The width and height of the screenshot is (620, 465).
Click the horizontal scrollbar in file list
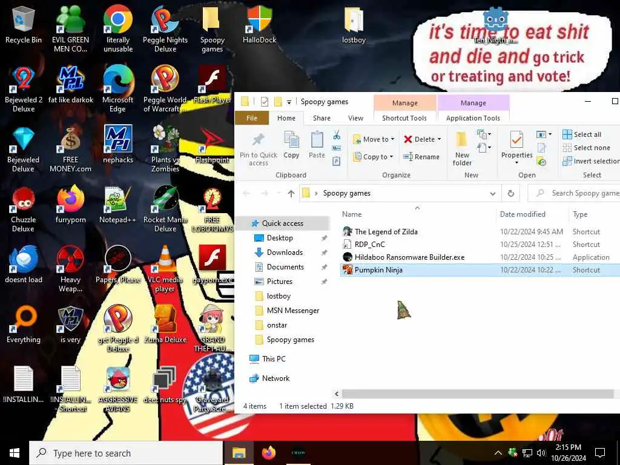tap(477, 394)
